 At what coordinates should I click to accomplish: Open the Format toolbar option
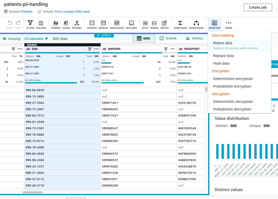point(56,25)
